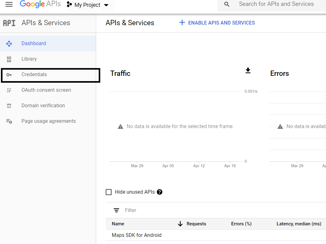Click the Traffic chart heading
Screen dimensions: 326x244
(x=120, y=73)
